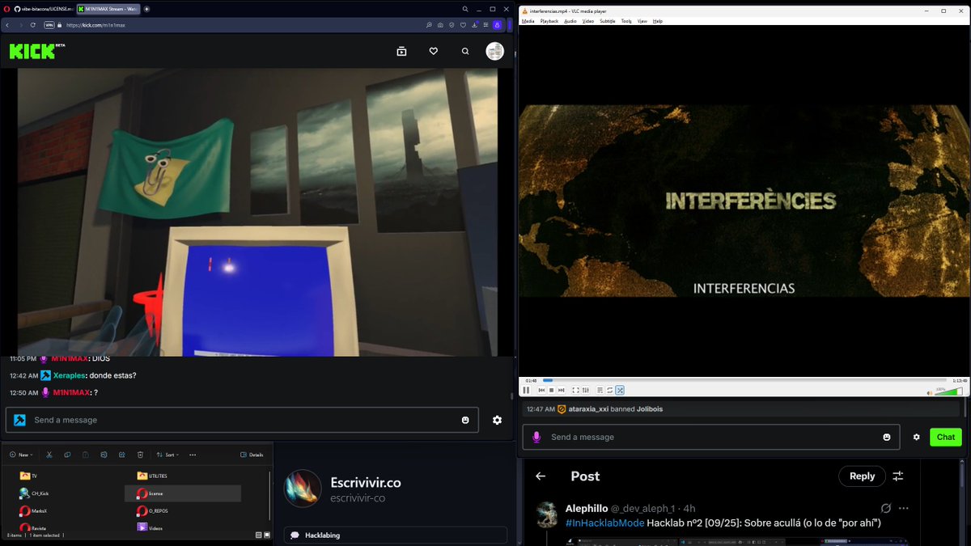Image resolution: width=971 pixels, height=546 pixels.
Task: Select the O_REPOS shortcut
Action: tap(153, 510)
